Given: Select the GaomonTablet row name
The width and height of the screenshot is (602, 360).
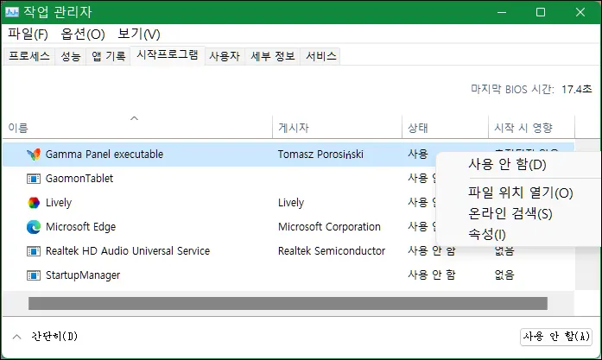Looking at the screenshot, I should [x=79, y=179].
